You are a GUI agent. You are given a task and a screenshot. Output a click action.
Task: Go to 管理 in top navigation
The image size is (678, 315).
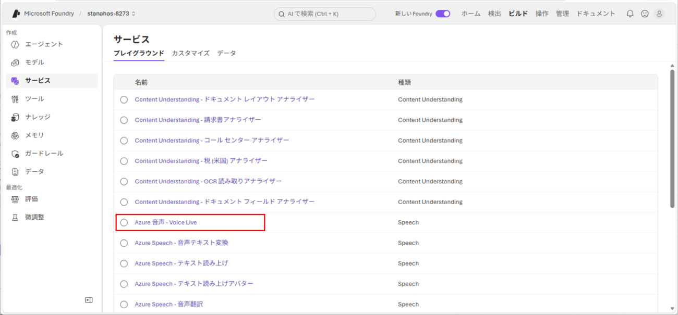[x=562, y=14]
